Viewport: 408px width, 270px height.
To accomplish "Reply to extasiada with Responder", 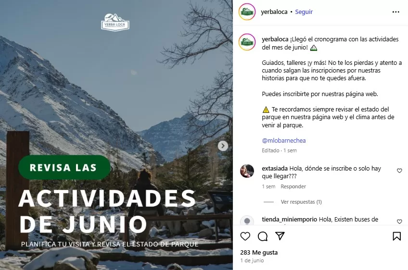I will coord(293,186).
